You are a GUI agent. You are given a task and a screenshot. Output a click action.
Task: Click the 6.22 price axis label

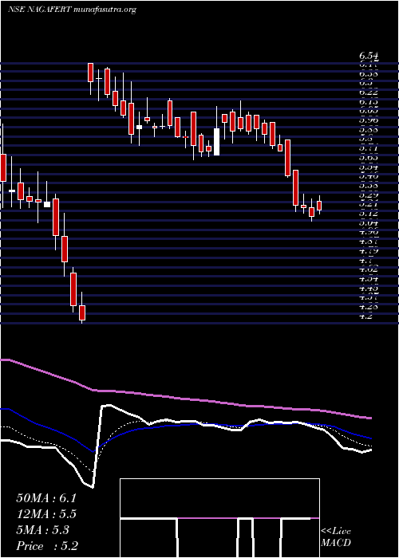click(x=369, y=92)
